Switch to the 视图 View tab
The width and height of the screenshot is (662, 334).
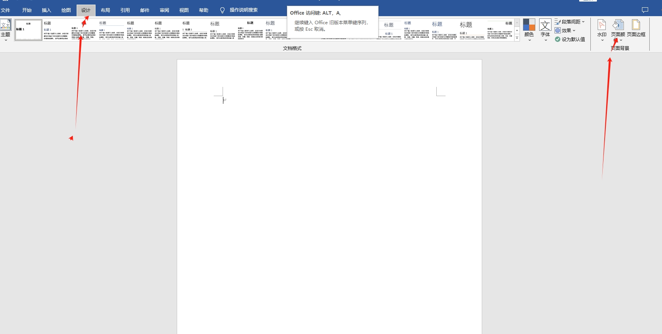(x=184, y=10)
